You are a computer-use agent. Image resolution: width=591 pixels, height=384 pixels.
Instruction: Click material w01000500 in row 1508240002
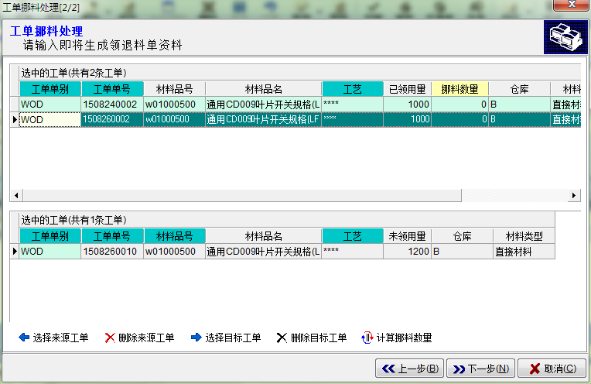pyautogui.click(x=175, y=104)
